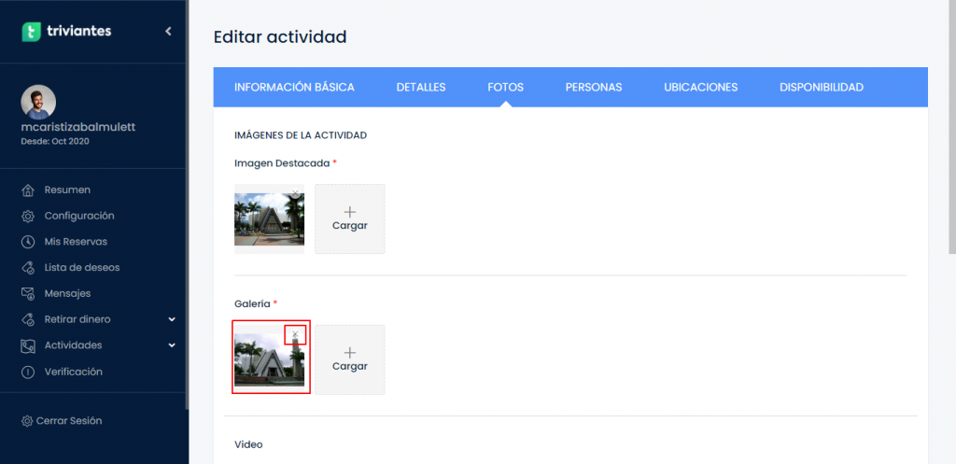Open the Ubicaciones tab
956x464 pixels.
(700, 87)
